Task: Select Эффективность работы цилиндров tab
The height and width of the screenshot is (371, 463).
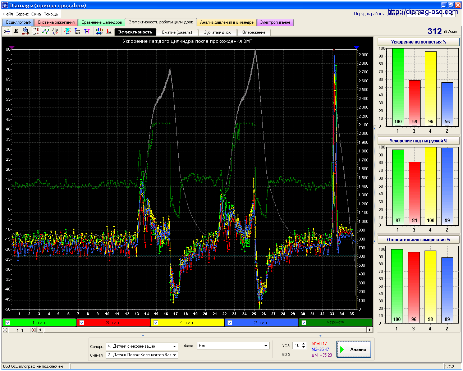Action: [161, 22]
